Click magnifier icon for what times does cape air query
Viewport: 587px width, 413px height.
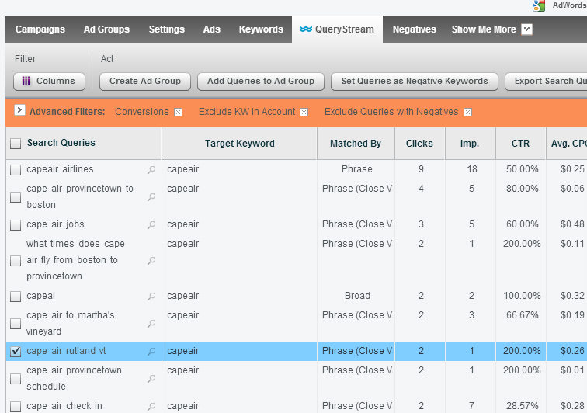tap(151, 260)
